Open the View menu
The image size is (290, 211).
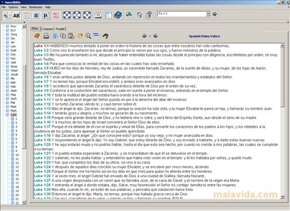[24, 7]
